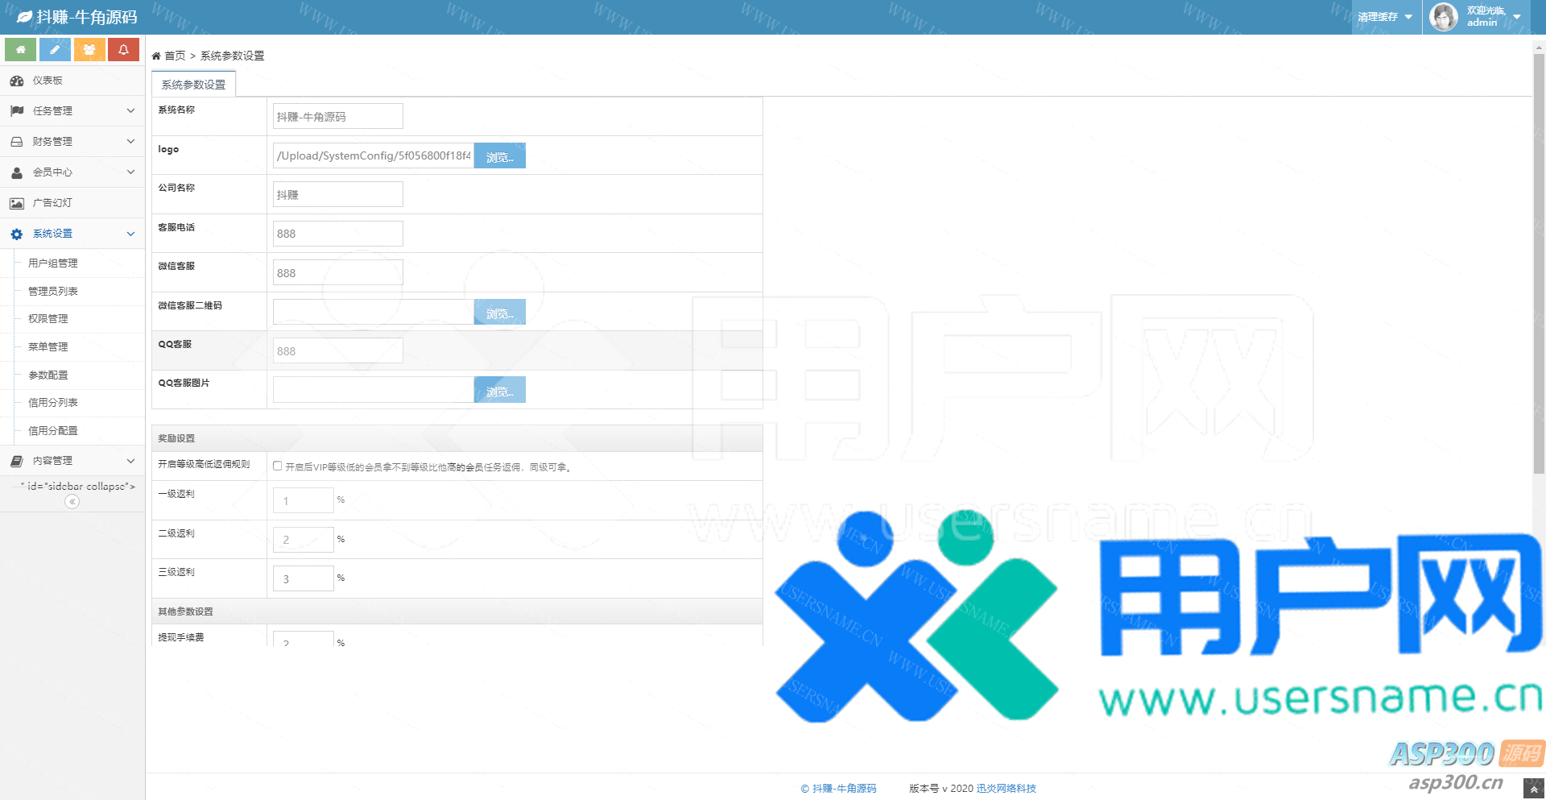
Task: Collapse the sidebar with the round arrow icon
Action: click(x=72, y=502)
